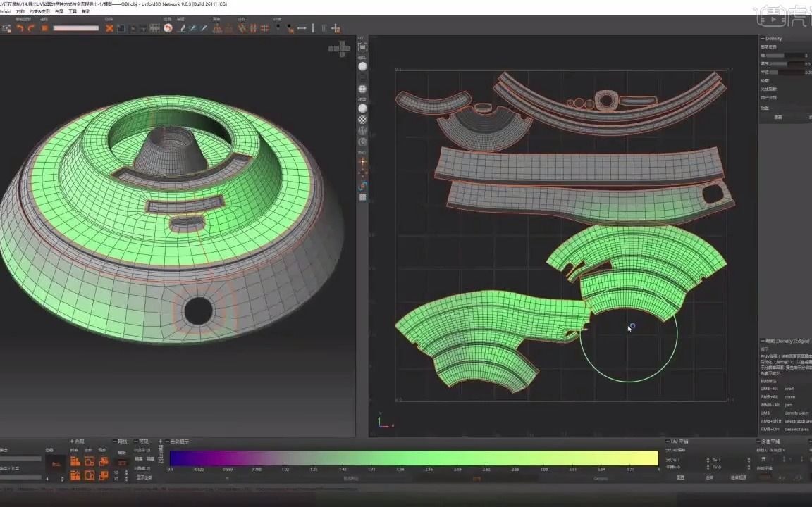
Task: Click the round hole on the 3D model
Action: [198, 311]
